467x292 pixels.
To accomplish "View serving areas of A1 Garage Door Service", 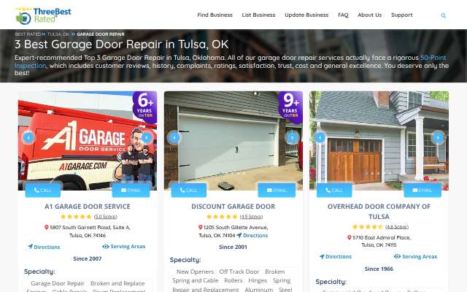I will pyautogui.click(x=124, y=247).
